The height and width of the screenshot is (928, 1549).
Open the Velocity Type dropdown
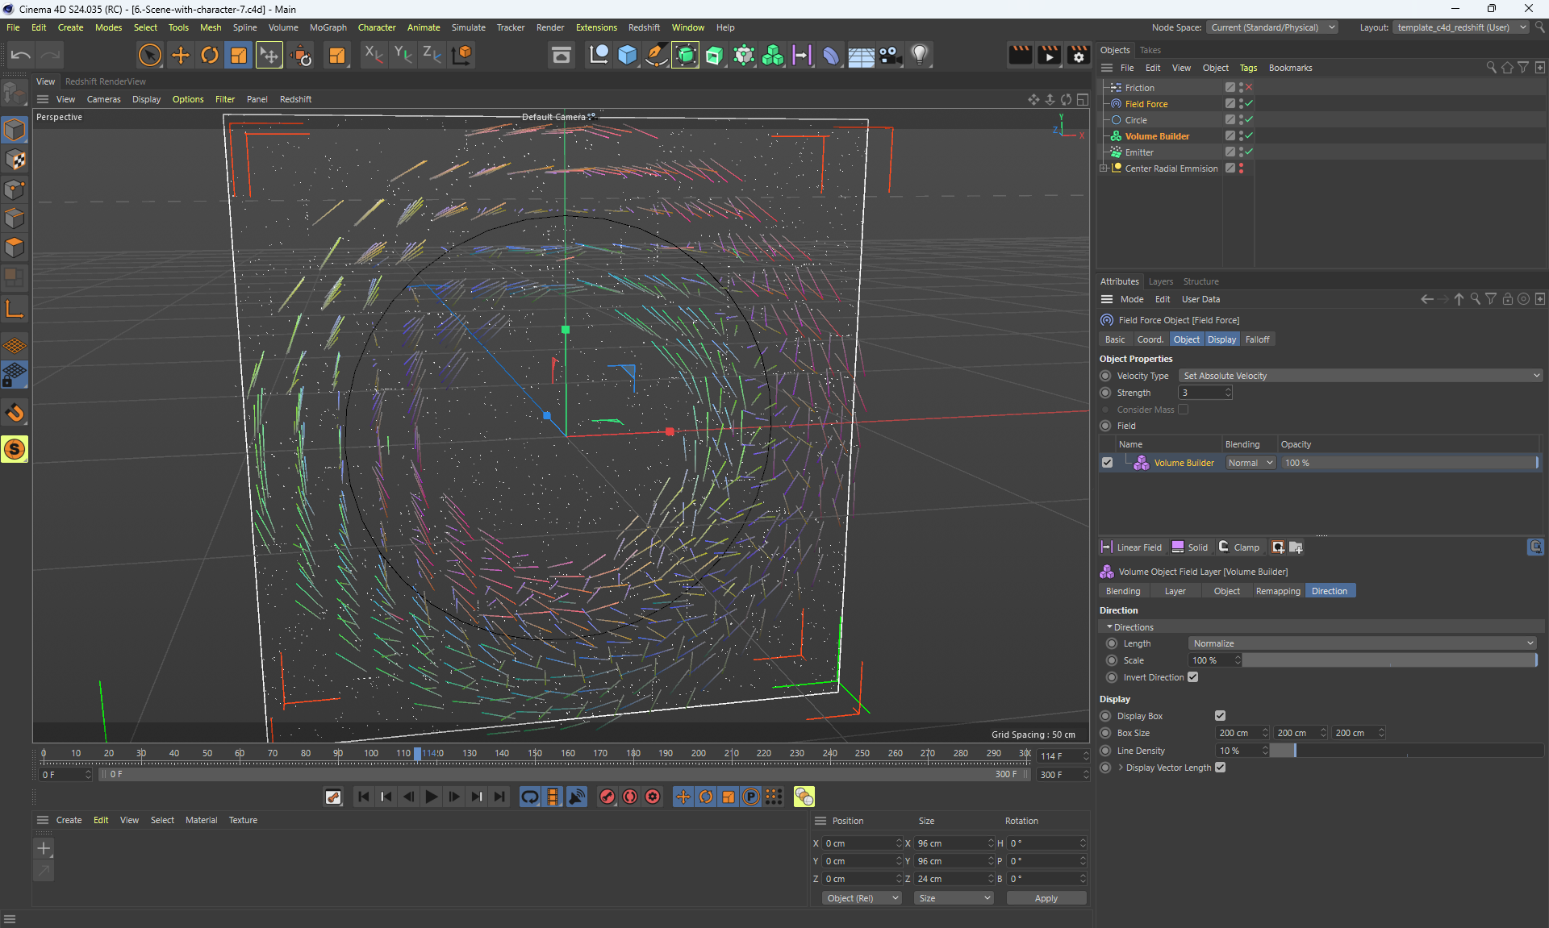[x=1360, y=376]
